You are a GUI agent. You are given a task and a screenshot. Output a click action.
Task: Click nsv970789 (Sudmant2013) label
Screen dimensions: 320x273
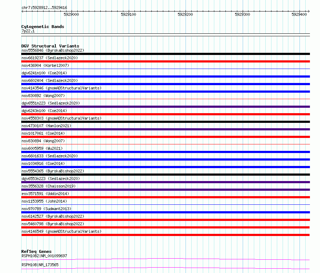[x=46, y=209]
